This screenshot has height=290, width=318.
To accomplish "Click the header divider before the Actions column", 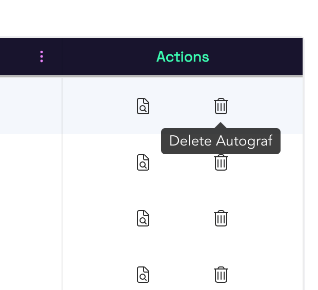I will (x=62, y=57).
